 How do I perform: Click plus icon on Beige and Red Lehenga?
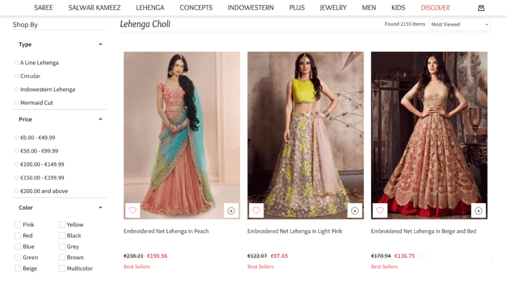pyautogui.click(x=479, y=211)
